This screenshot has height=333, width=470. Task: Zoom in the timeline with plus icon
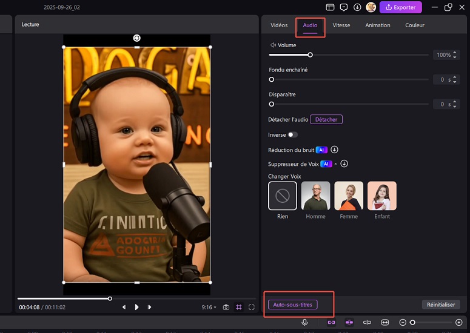click(458, 322)
